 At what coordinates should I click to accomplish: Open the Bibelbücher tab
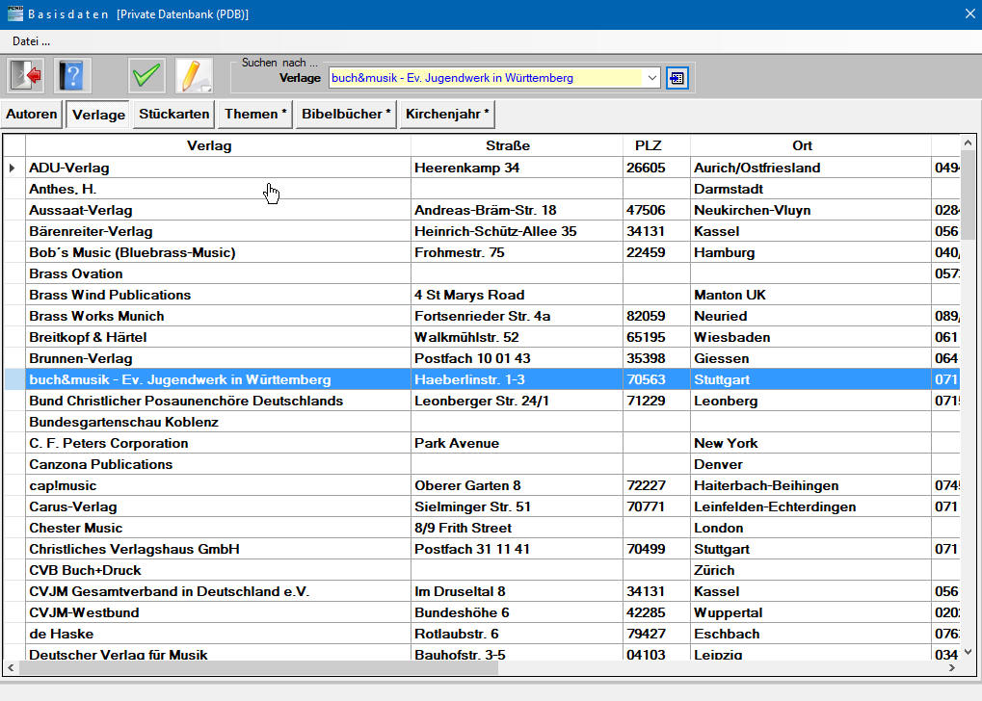(x=346, y=115)
